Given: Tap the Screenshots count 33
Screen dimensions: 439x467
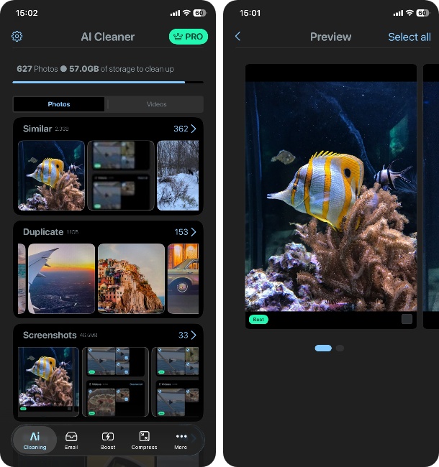Looking at the screenshot, I should click(183, 336).
